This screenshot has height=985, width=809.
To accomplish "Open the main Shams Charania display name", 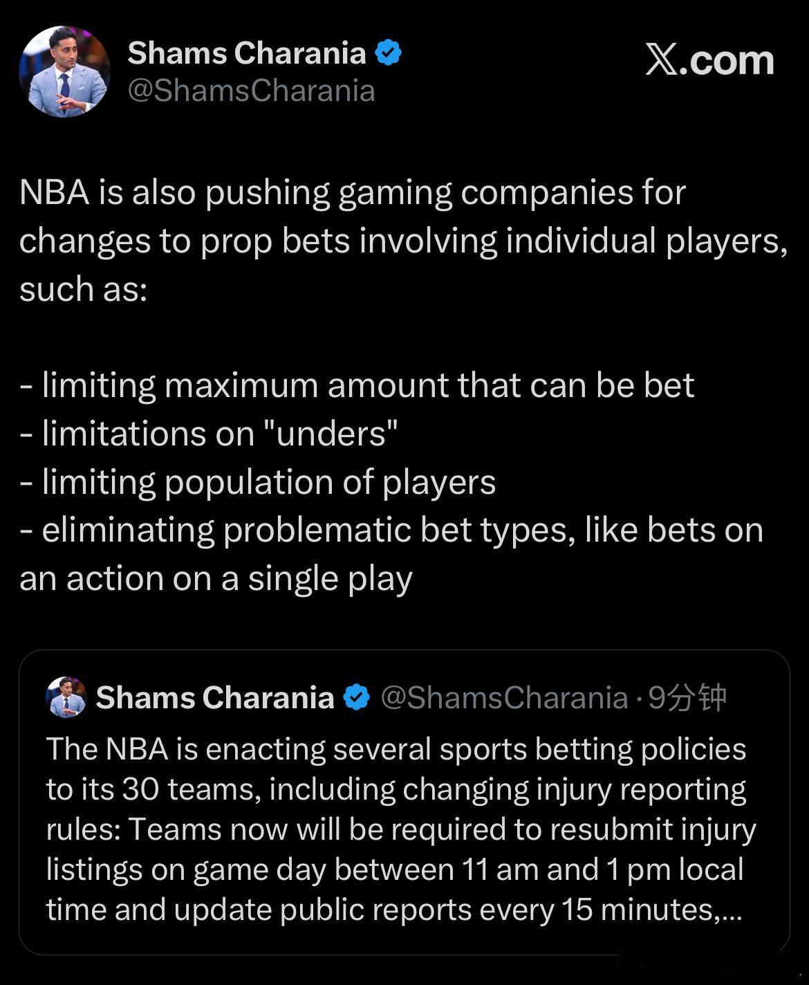I will (x=246, y=53).
